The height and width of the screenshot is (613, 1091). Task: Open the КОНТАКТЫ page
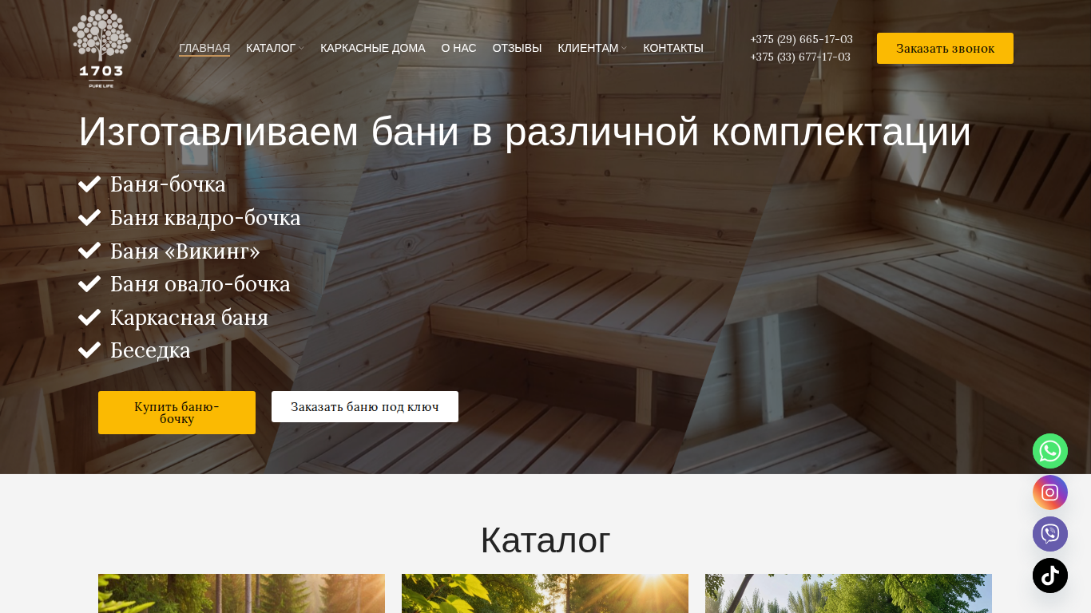673,48
